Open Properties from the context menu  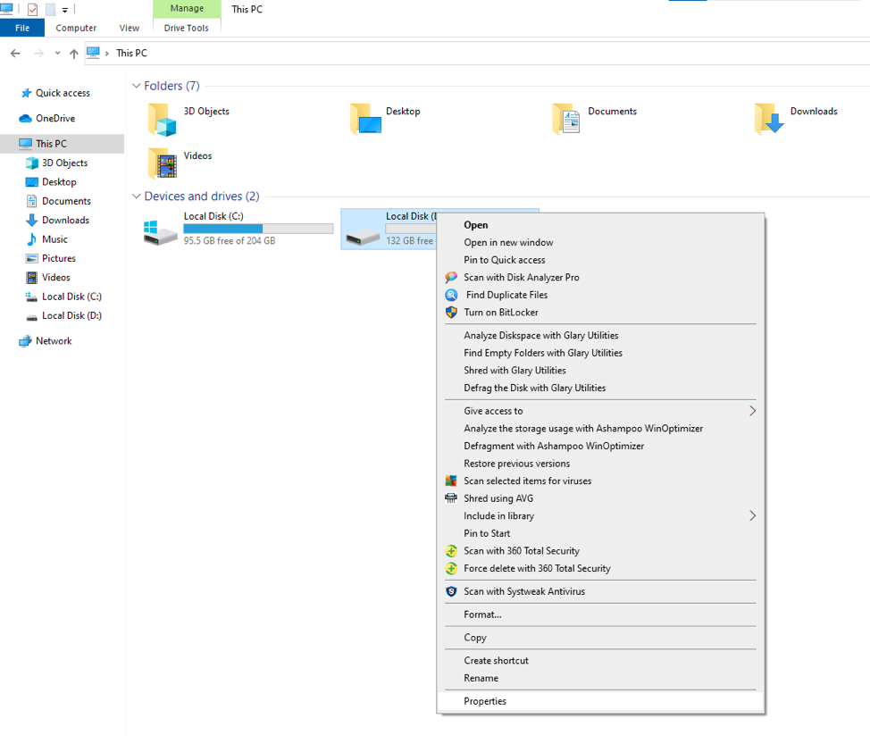pos(600,701)
